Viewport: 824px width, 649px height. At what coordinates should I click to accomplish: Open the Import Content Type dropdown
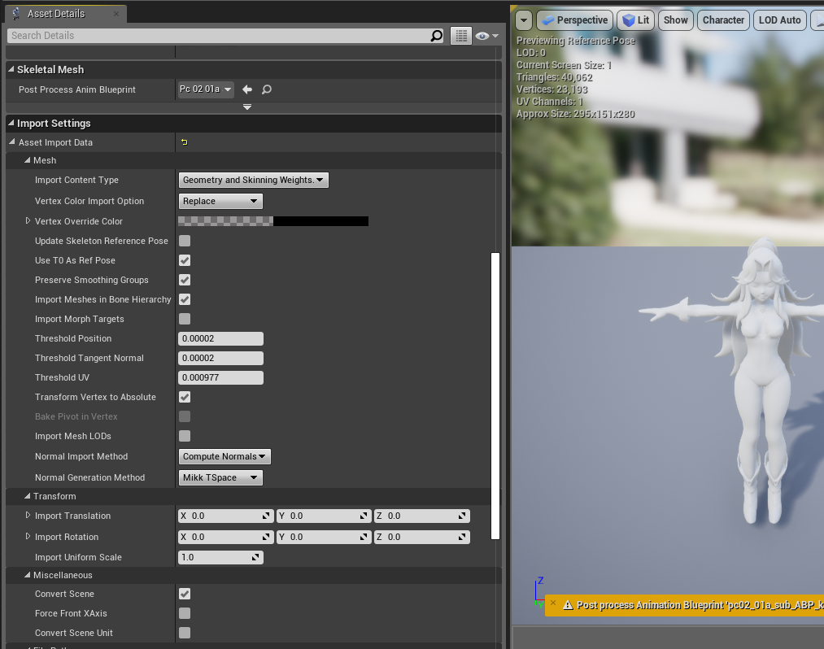(x=253, y=180)
